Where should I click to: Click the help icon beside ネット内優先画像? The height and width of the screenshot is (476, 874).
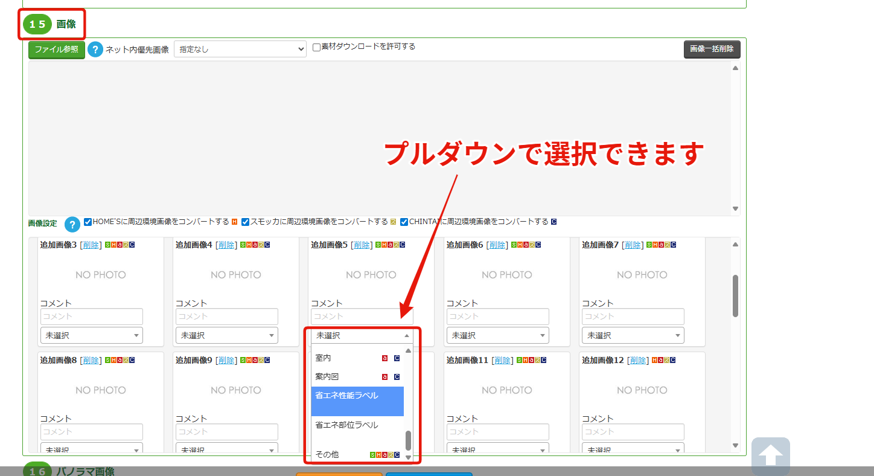95,50
